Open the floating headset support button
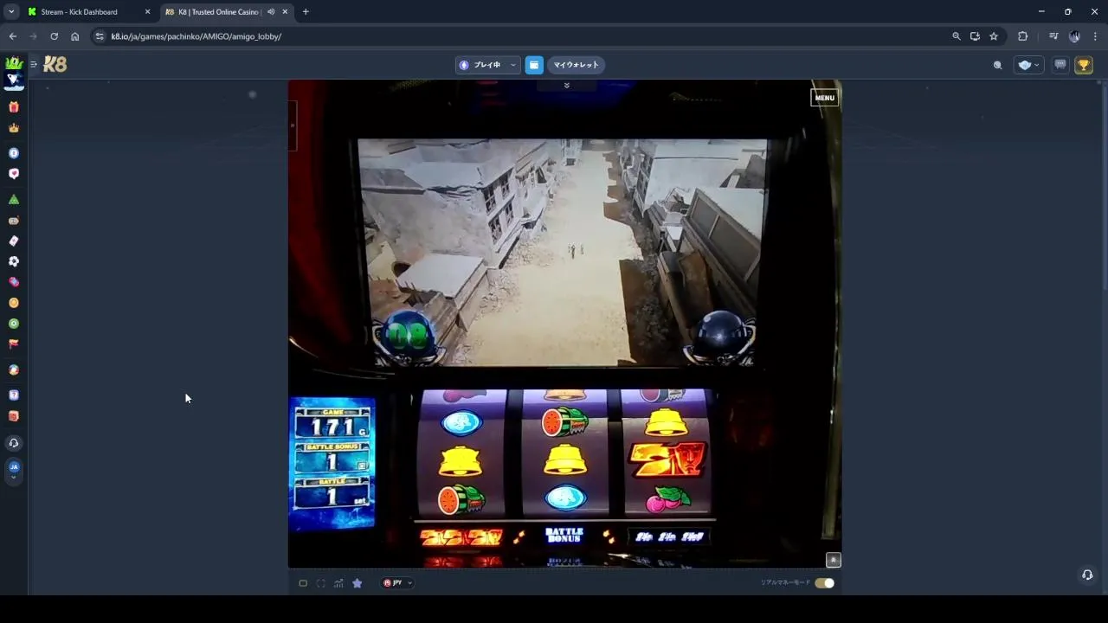 1087,575
